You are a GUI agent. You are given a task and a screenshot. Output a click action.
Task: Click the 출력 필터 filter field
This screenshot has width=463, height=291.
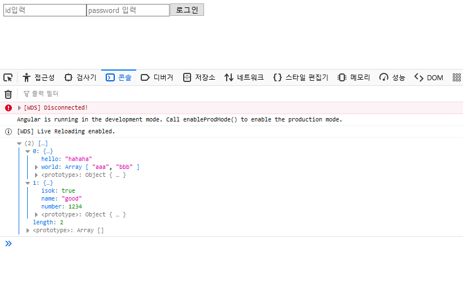tap(45, 94)
